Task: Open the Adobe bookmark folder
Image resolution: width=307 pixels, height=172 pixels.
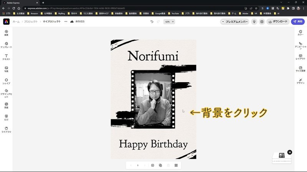Action: [x=243, y=13]
